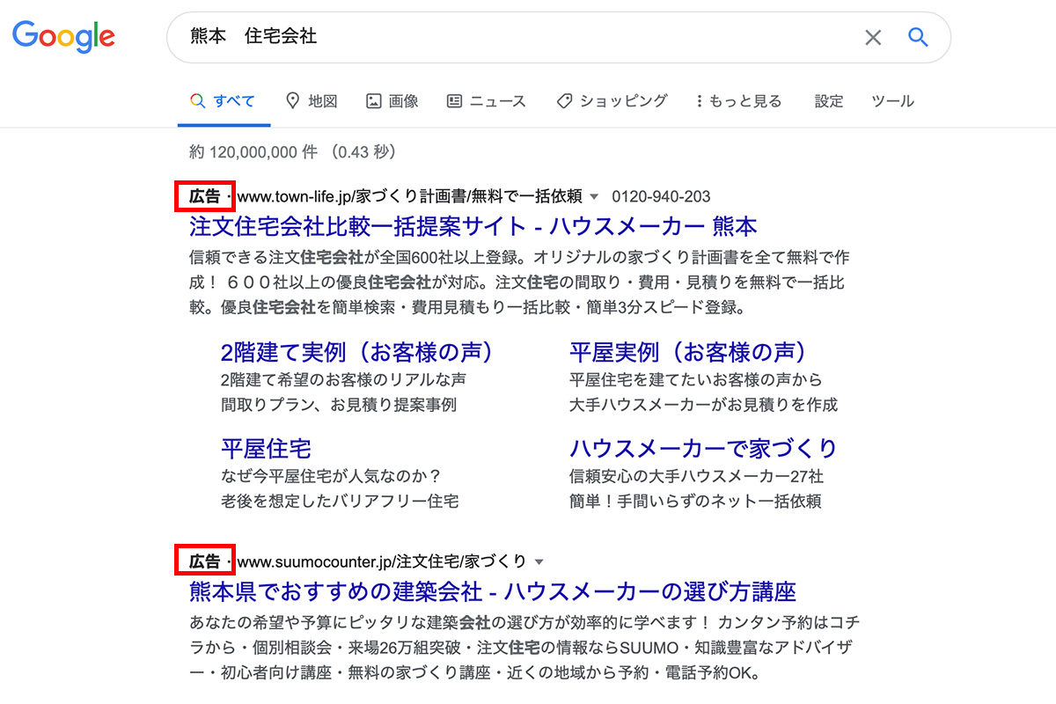This screenshot has height=704, width=1056.
Task: Click the text なぜ今平屋住宅が人気なのか？
Action: pos(331,476)
